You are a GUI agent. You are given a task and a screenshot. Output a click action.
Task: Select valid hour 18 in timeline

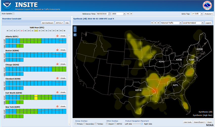pyautogui.click(x=22, y=31)
